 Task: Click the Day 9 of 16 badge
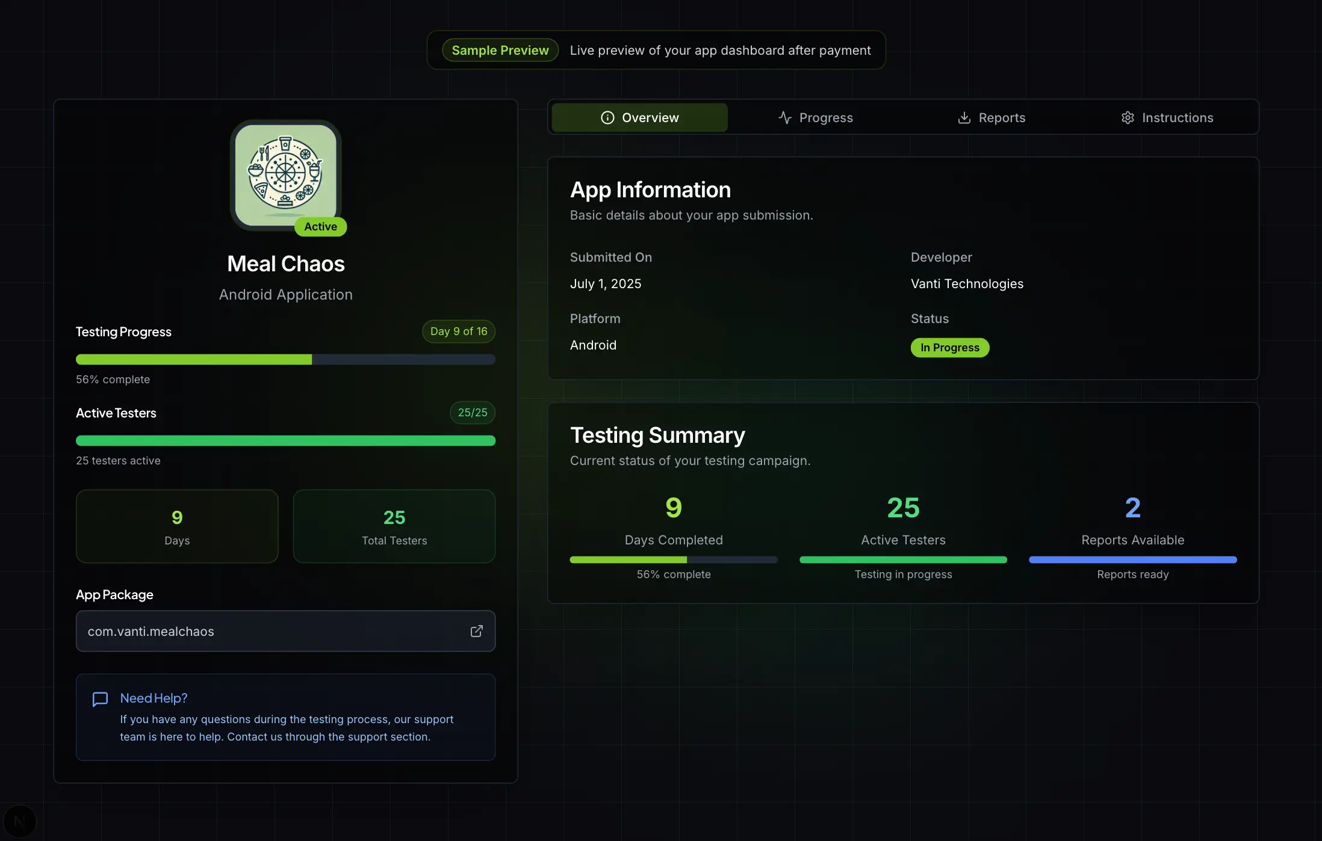(x=459, y=331)
